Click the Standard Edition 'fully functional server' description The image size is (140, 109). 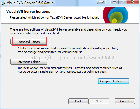pos(68,50)
